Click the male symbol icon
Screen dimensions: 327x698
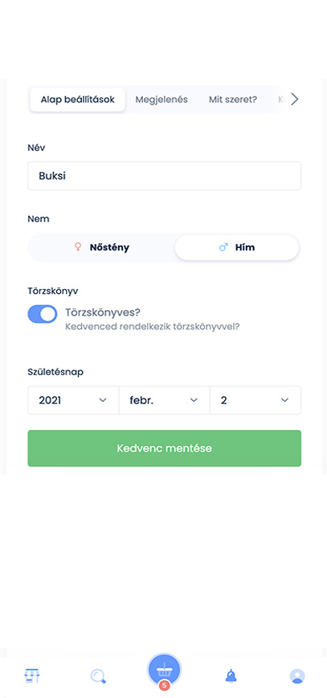point(223,247)
